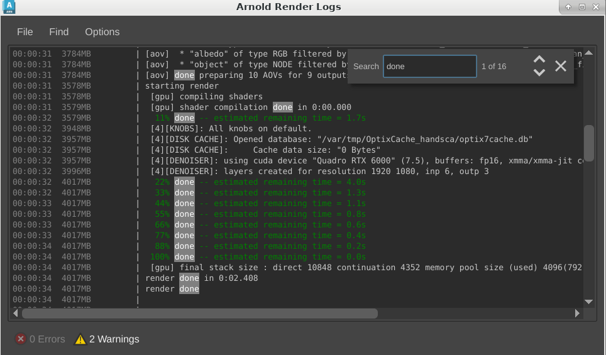Click the '44% done' progress line
Viewport: 606px width, 355px height.
260,203
